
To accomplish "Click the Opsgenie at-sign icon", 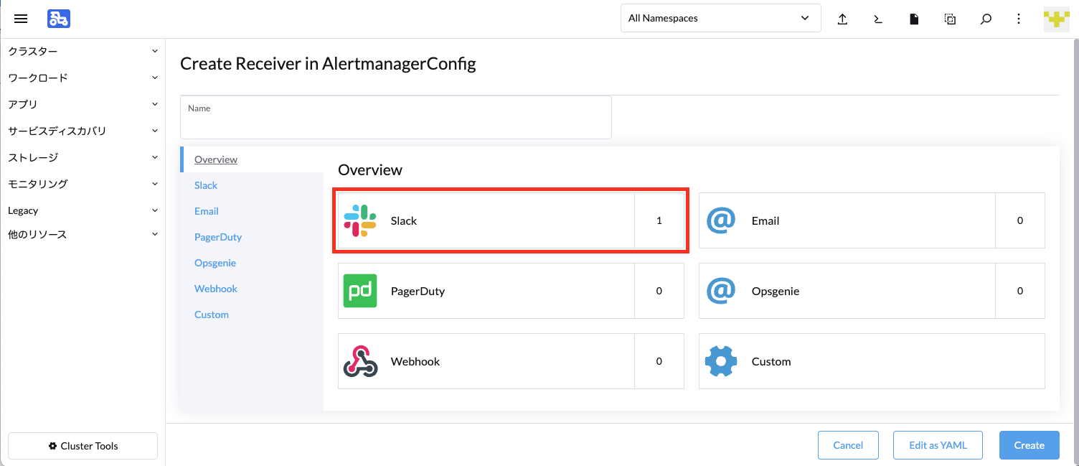I will tap(721, 291).
